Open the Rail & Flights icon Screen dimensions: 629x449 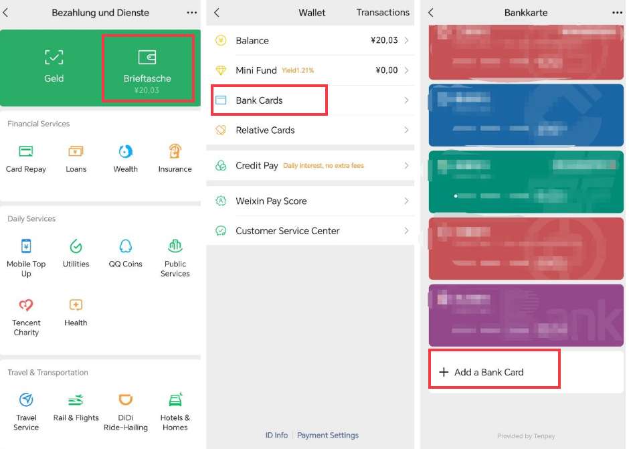click(x=76, y=399)
